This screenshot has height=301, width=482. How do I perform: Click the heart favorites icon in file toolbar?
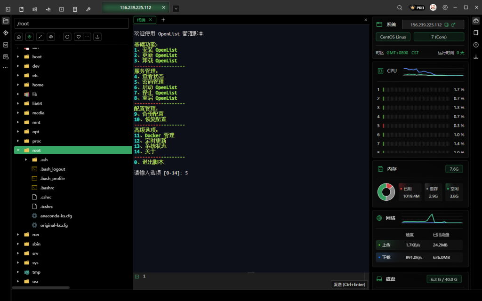(78, 37)
